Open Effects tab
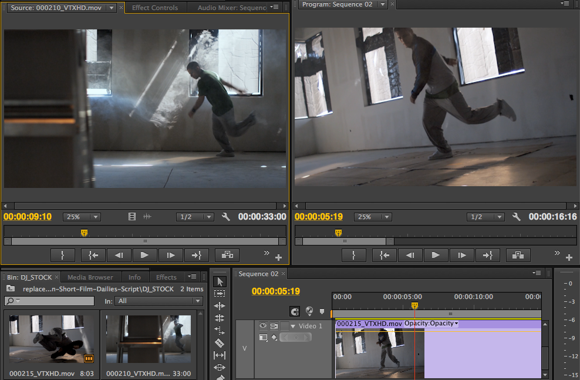This screenshot has width=580, height=380. (x=166, y=277)
